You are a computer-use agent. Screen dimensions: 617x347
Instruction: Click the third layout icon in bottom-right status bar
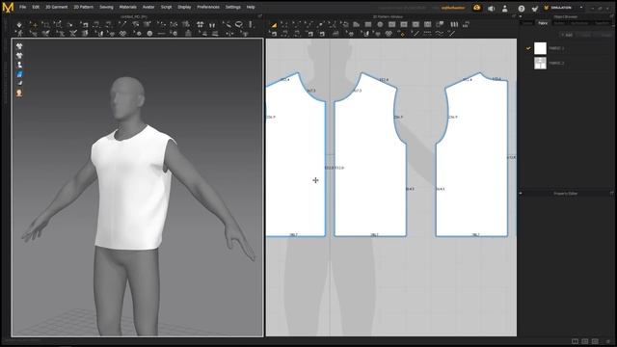point(595,341)
